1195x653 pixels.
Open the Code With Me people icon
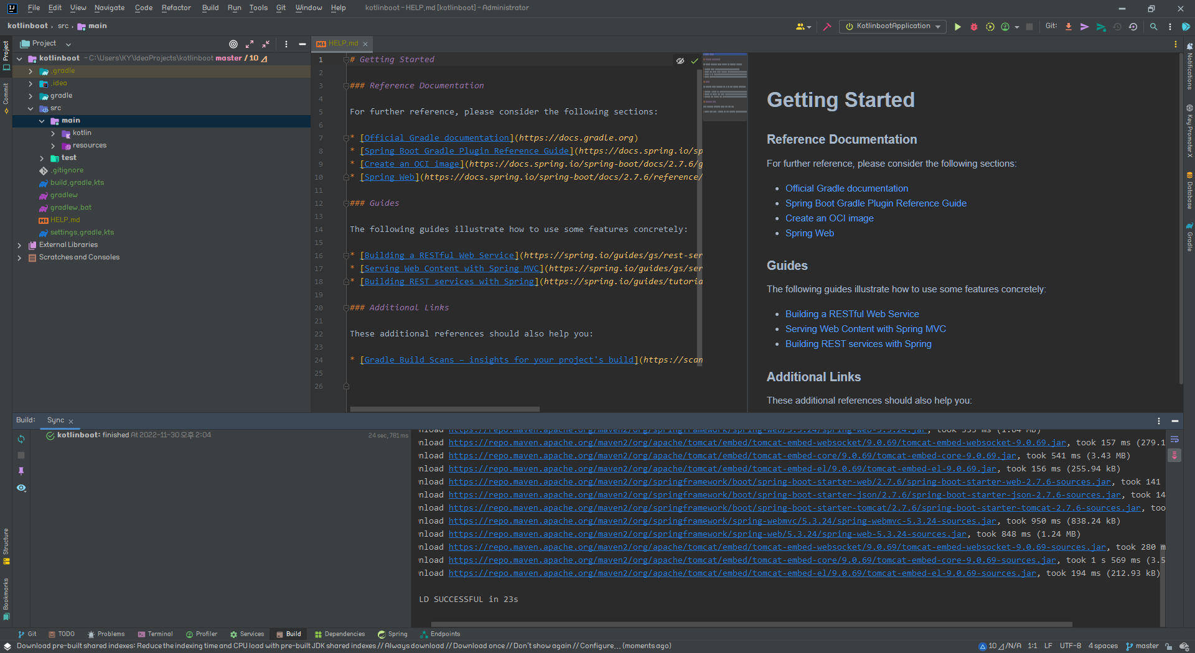click(x=803, y=27)
